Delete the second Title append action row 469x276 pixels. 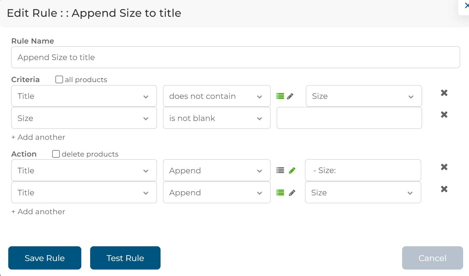[444, 189]
